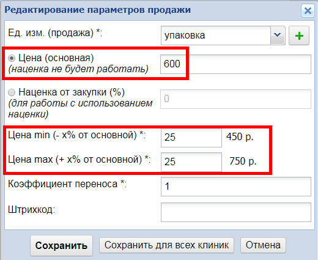The width and height of the screenshot is (318, 260).
Task: Select the Наценка от закупки (%) radio button
Action: click(x=12, y=92)
